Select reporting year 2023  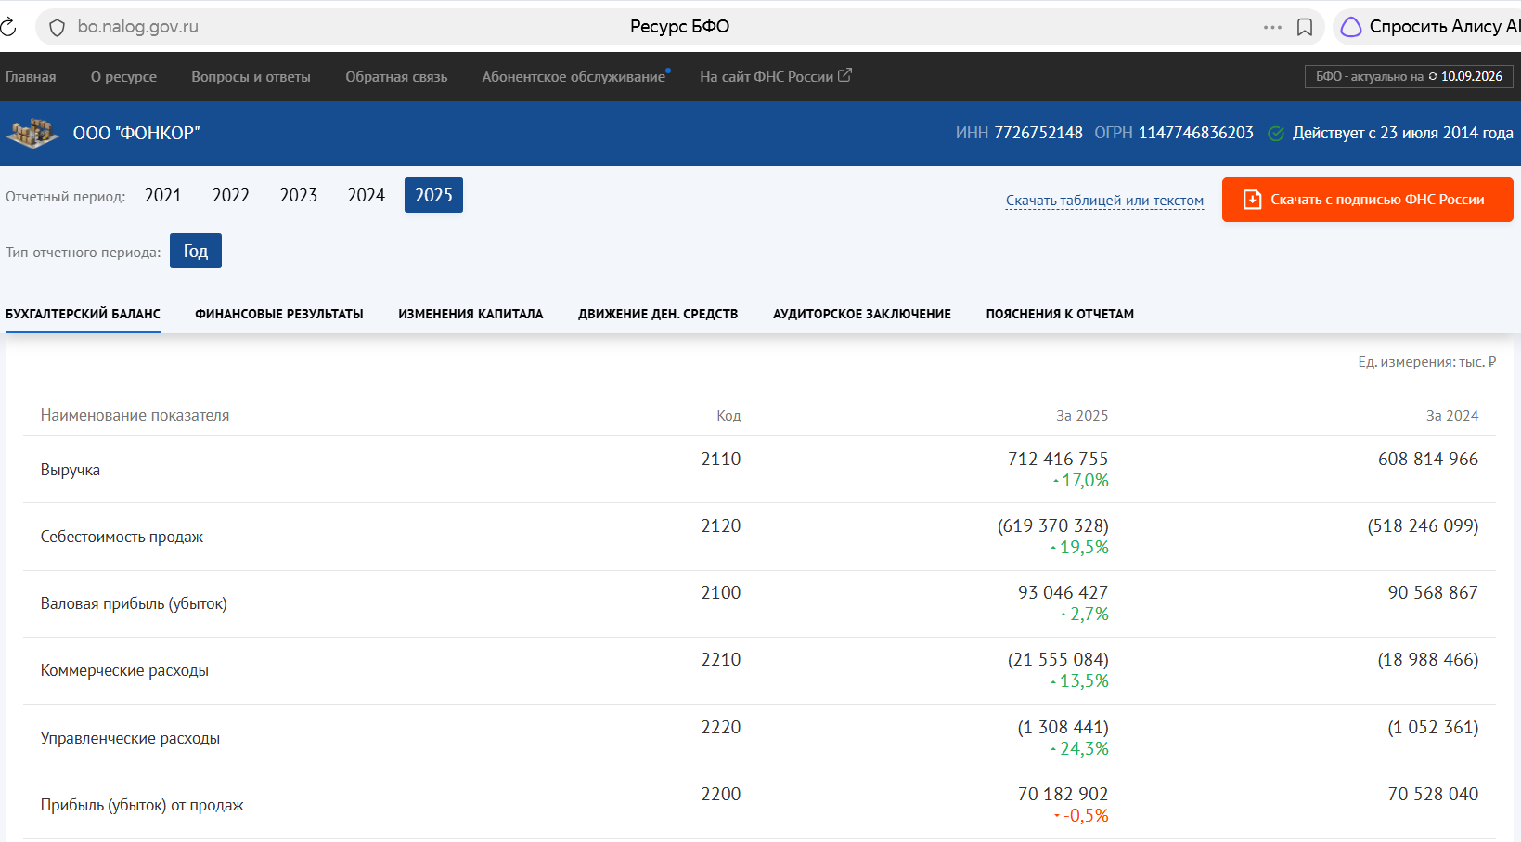click(x=299, y=195)
